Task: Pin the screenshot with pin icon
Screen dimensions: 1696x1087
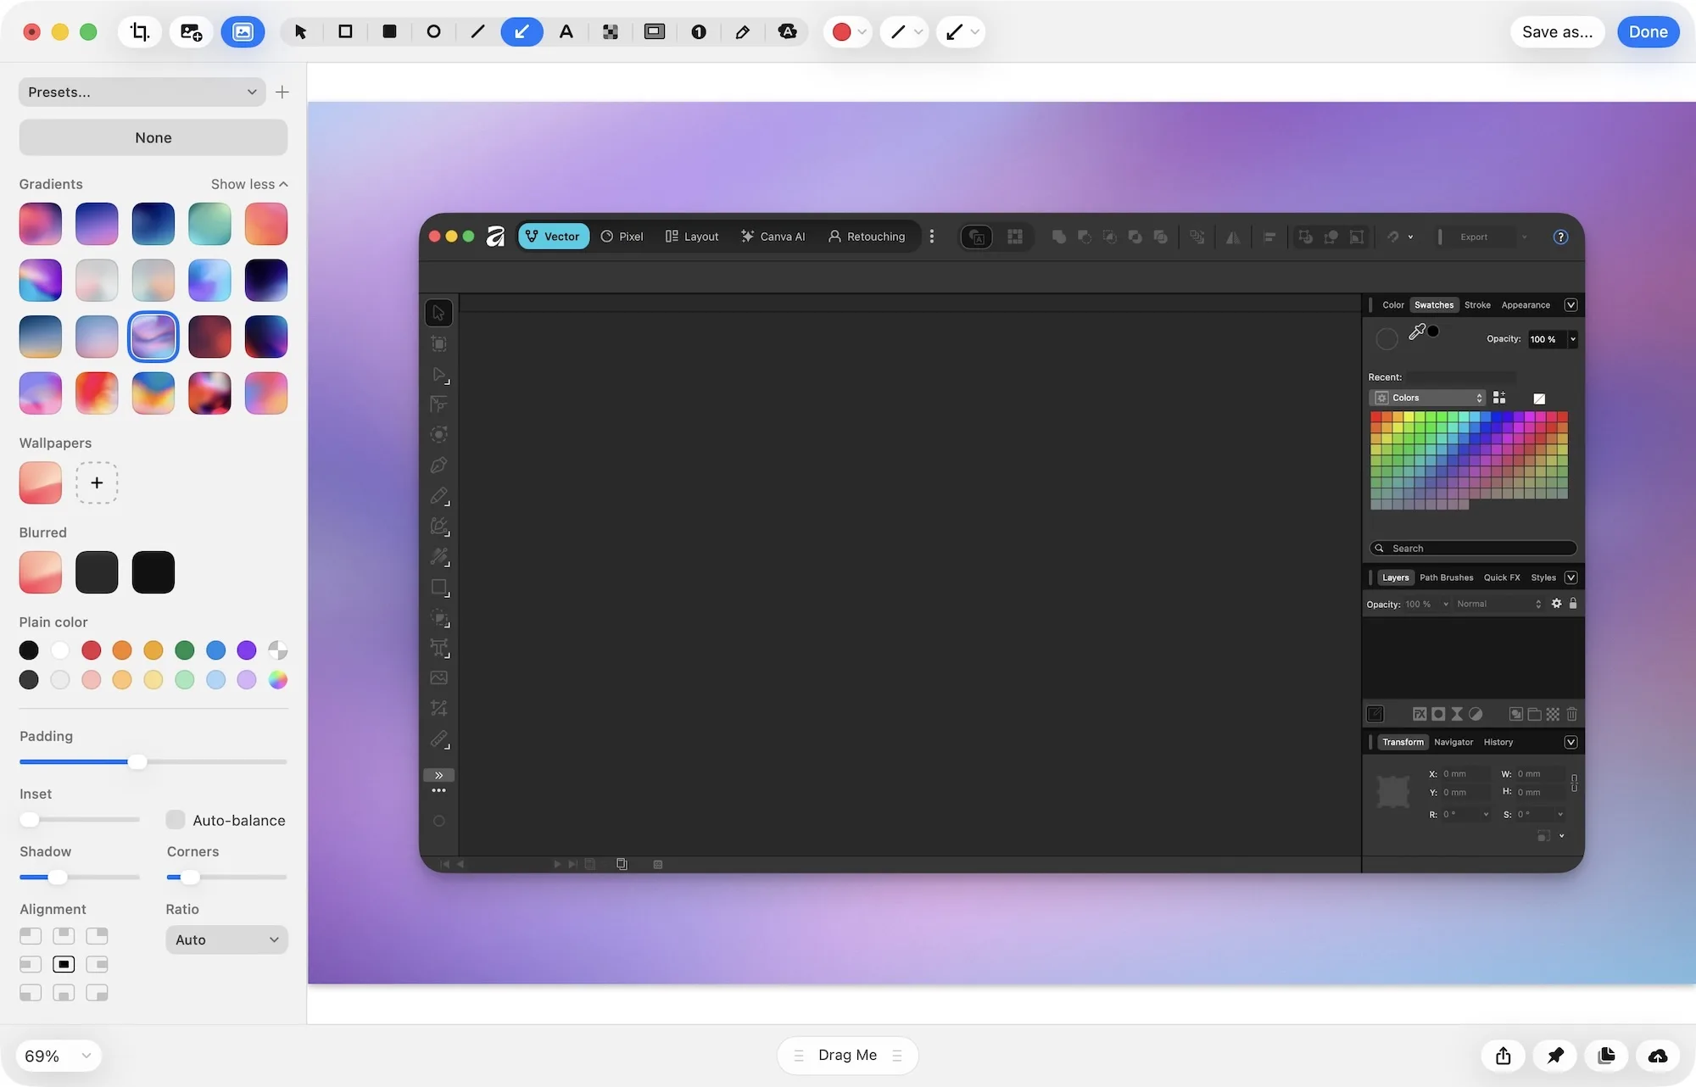Action: [x=1555, y=1056]
